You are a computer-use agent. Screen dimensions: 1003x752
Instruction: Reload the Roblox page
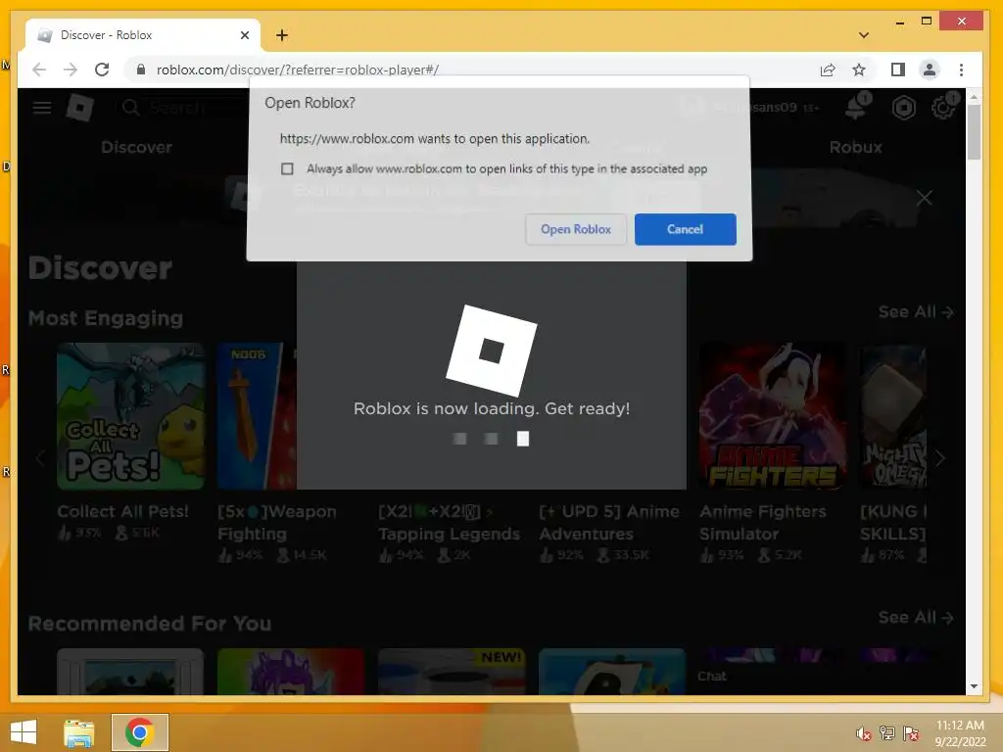pyautogui.click(x=102, y=70)
